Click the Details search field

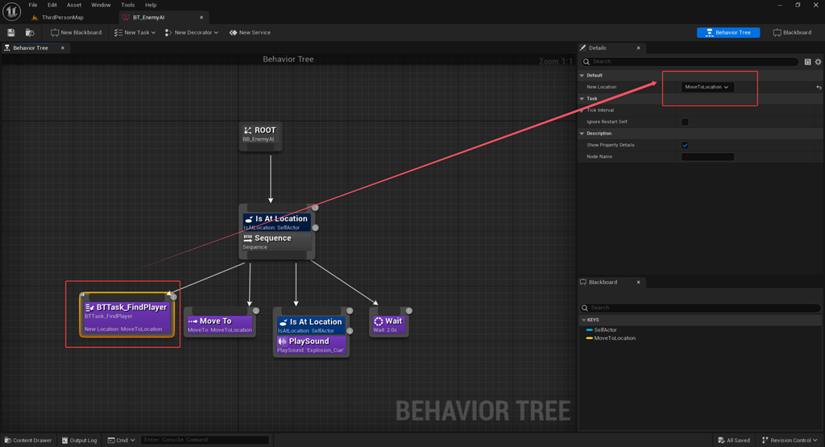(690, 61)
